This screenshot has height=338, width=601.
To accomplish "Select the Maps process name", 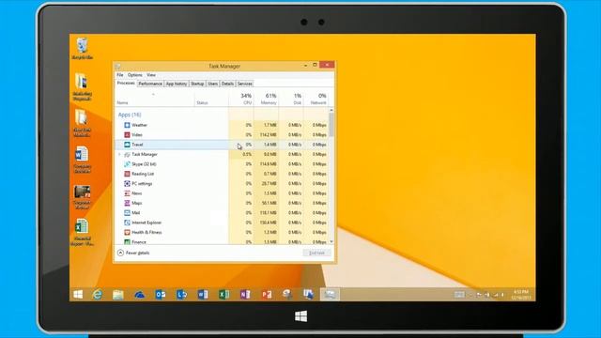I will pyautogui.click(x=137, y=203).
